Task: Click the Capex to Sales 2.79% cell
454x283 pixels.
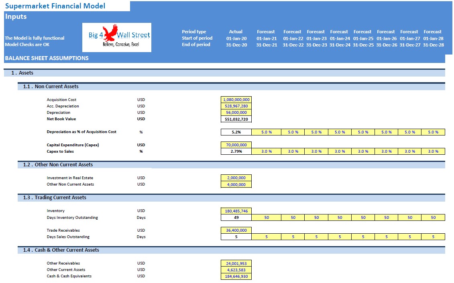Action: (x=236, y=151)
